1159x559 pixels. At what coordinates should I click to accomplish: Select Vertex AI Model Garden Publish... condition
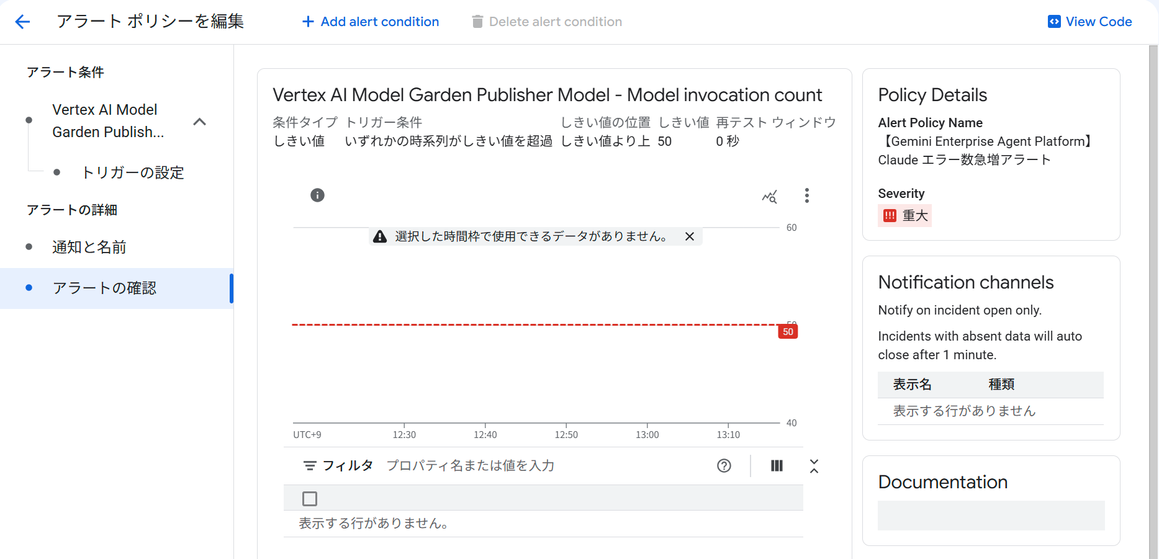click(108, 121)
